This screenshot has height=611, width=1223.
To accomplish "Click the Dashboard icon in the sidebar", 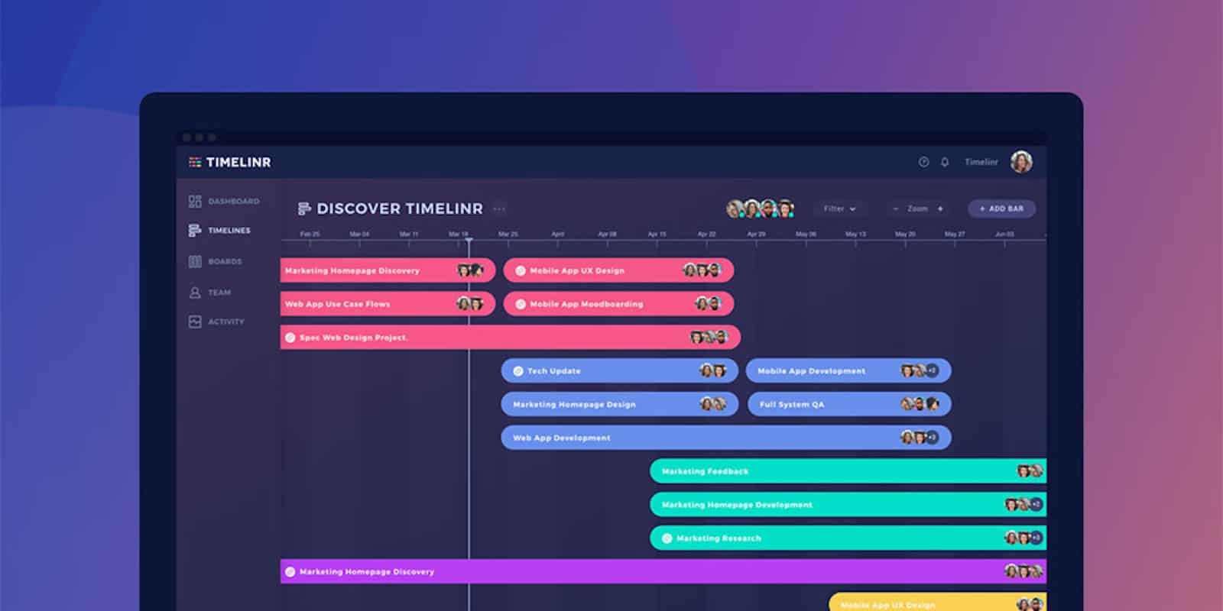I will (x=195, y=202).
